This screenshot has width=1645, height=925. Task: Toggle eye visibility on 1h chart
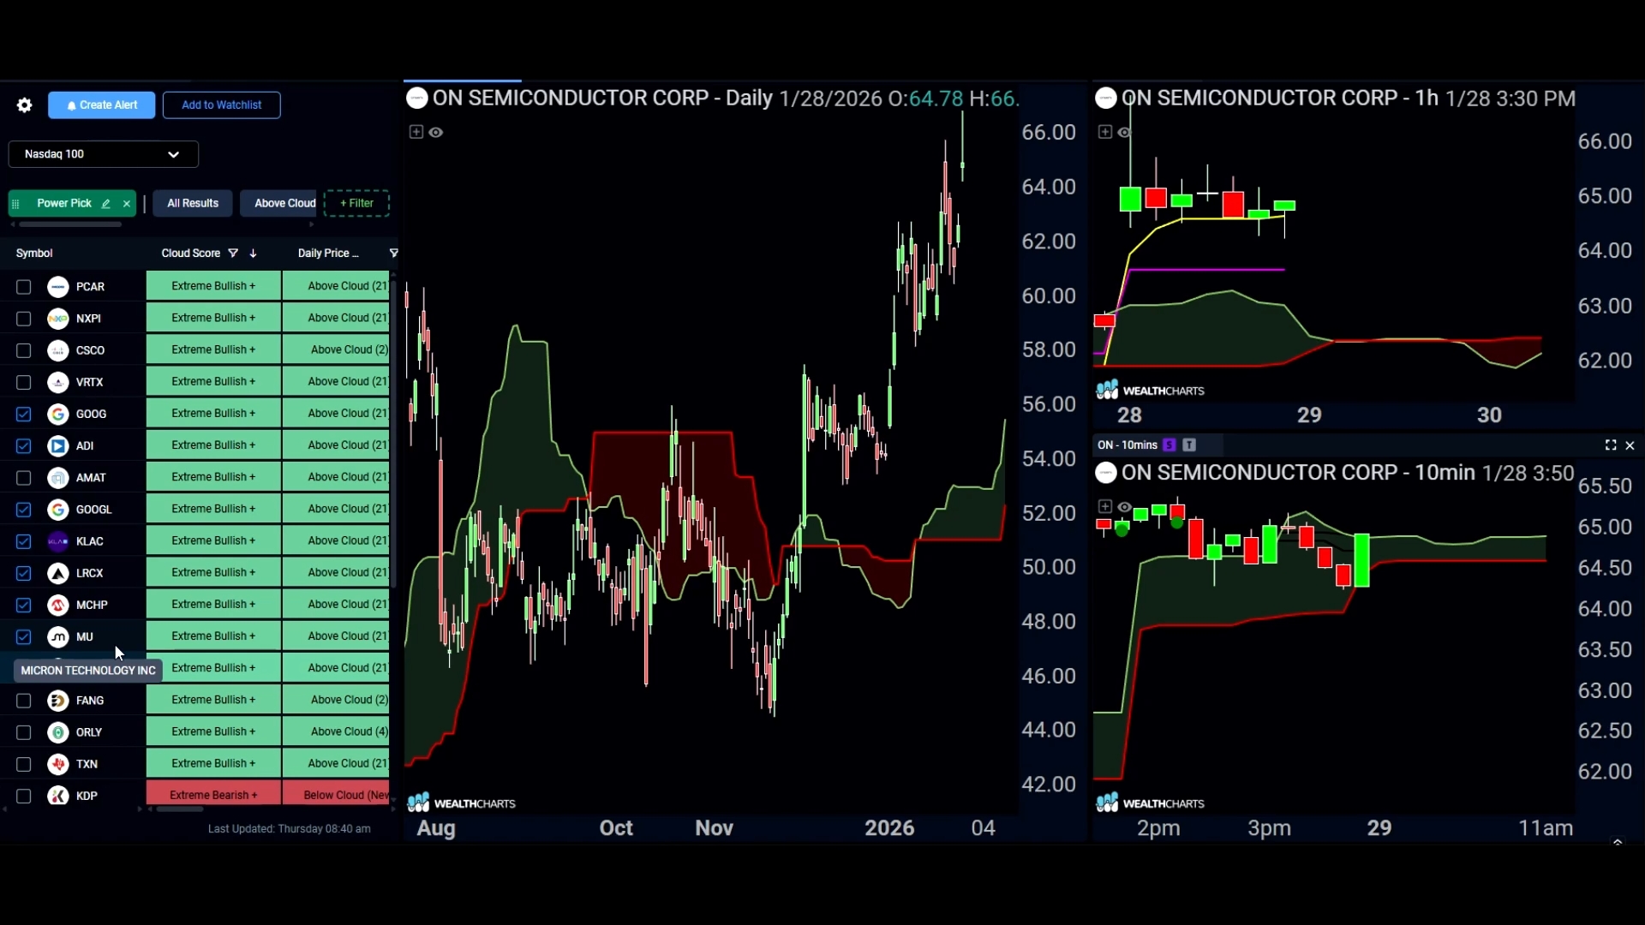1124,132
